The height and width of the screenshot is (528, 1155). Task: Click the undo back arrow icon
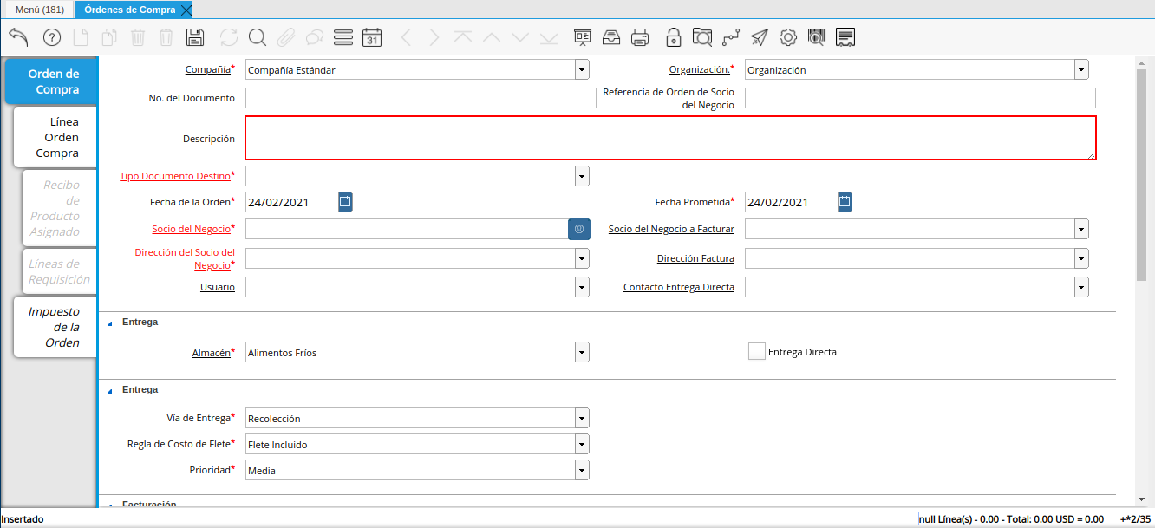pyautogui.click(x=19, y=37)
